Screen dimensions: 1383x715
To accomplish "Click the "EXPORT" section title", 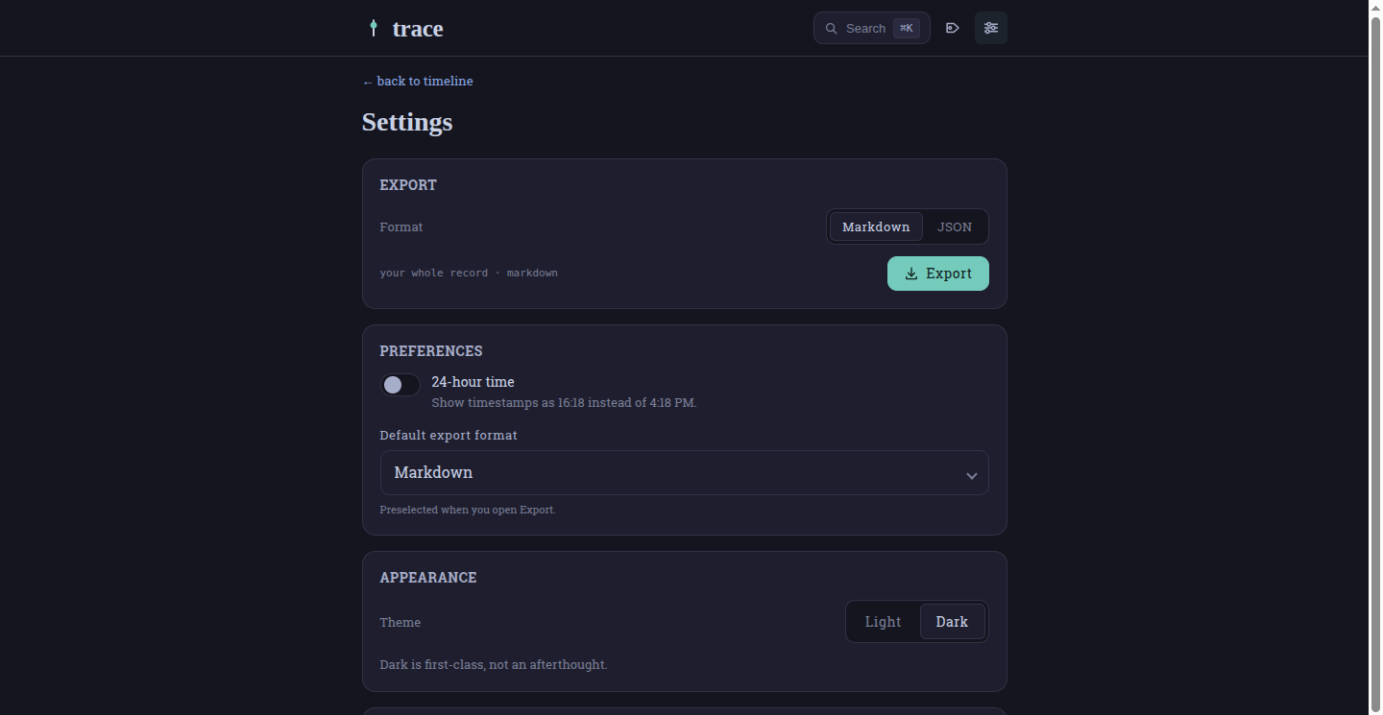I will [408, 185].
